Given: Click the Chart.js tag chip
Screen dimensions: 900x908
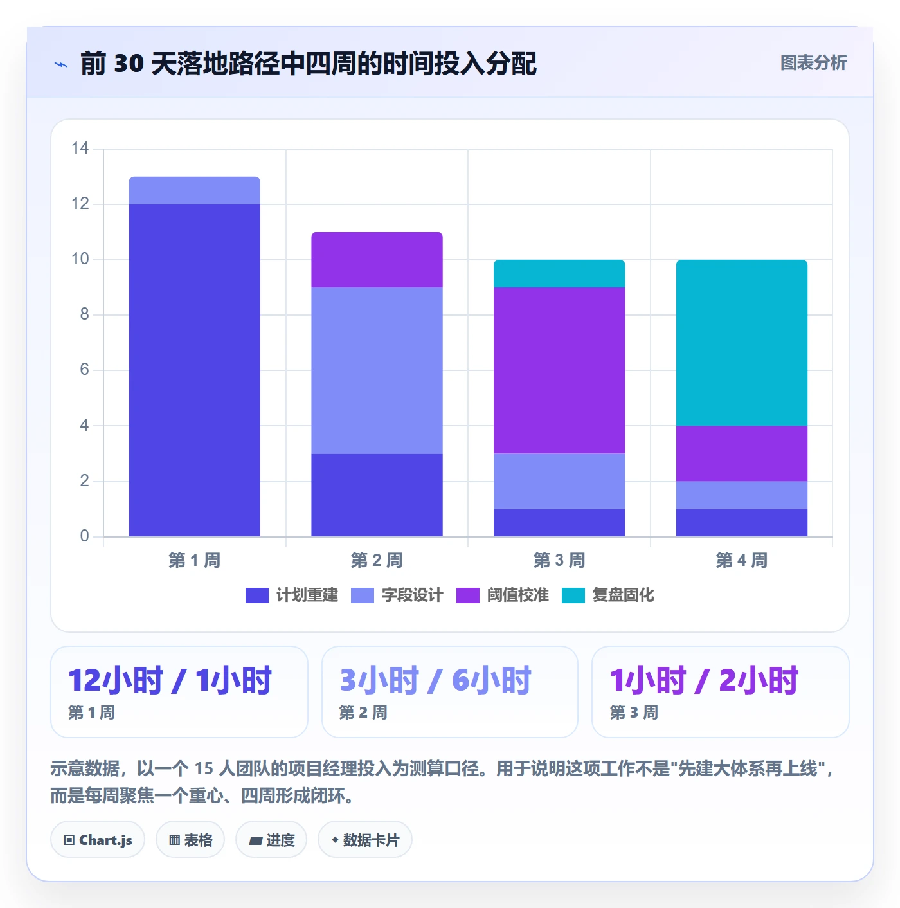Looking at the screenshot, I should pos(98,840).
